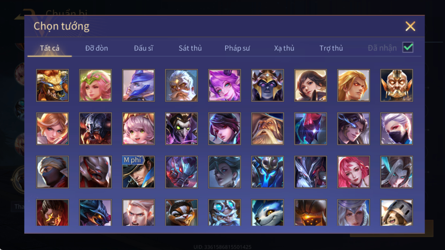Select the white-haired masked ninja girl hero
The height and width of the screenshot is (250, 445).
point(397,129)
